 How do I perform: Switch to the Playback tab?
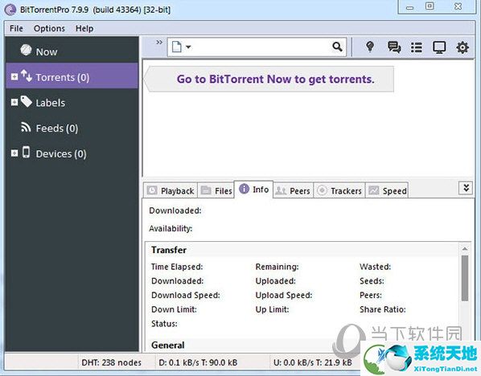point(171,190)
